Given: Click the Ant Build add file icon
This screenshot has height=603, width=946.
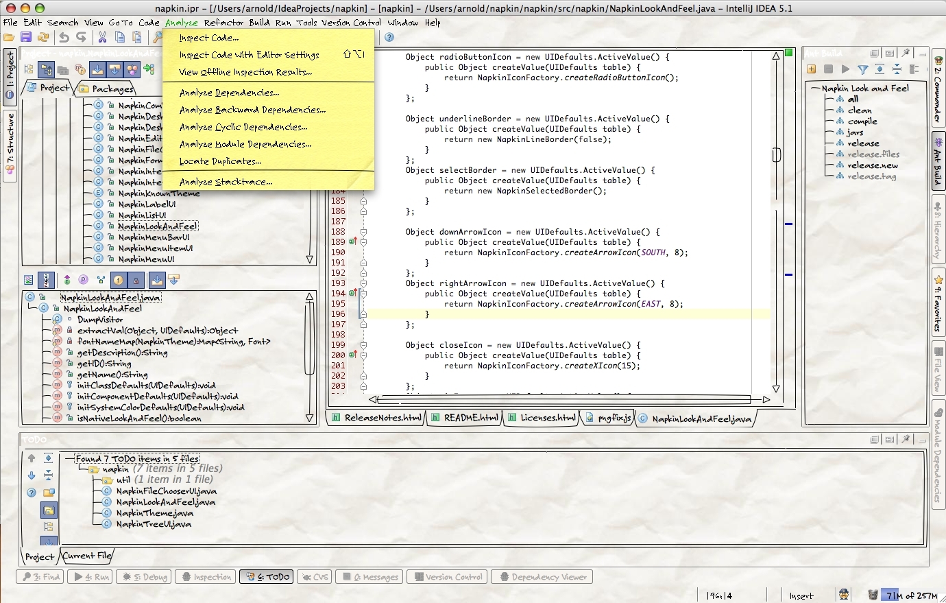Looking at the screenshot, I should (x=812, y=69).
